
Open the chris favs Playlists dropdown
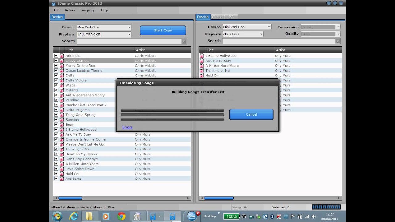[x=243, y=34]
